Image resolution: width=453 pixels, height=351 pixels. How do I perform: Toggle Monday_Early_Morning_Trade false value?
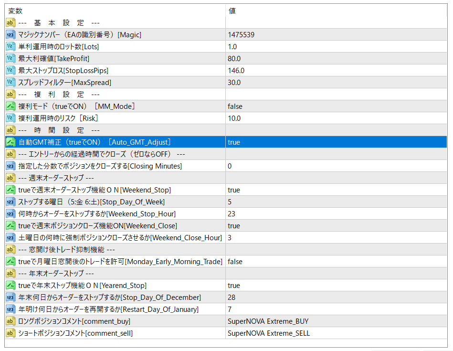point(235,262)
